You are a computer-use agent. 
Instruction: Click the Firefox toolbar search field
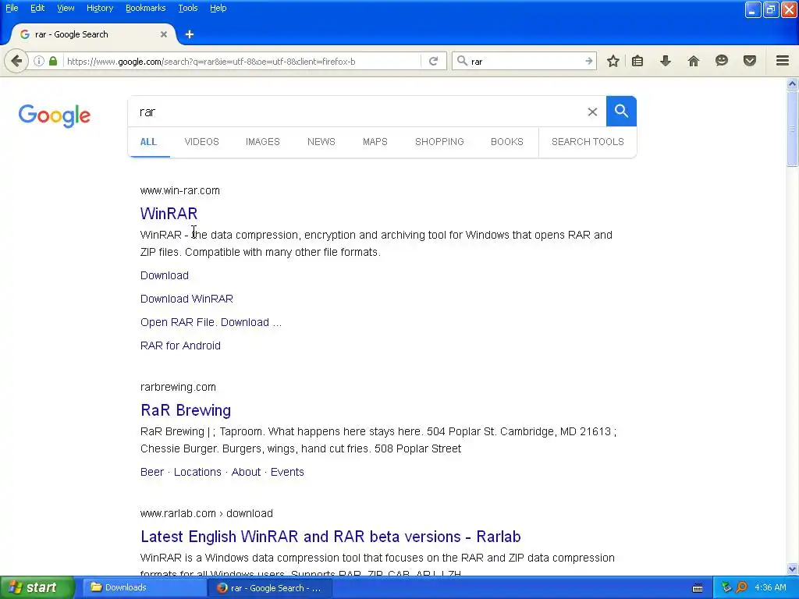525,61
